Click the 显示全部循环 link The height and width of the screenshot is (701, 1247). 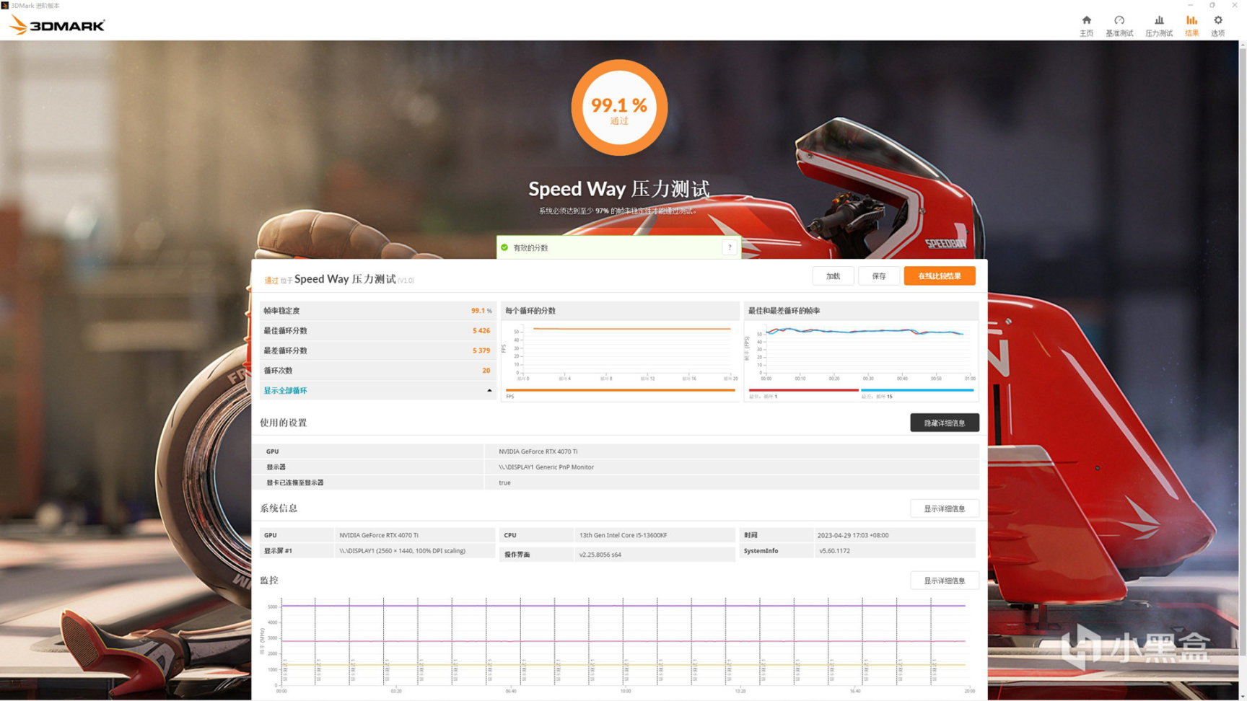click(285, 390)
